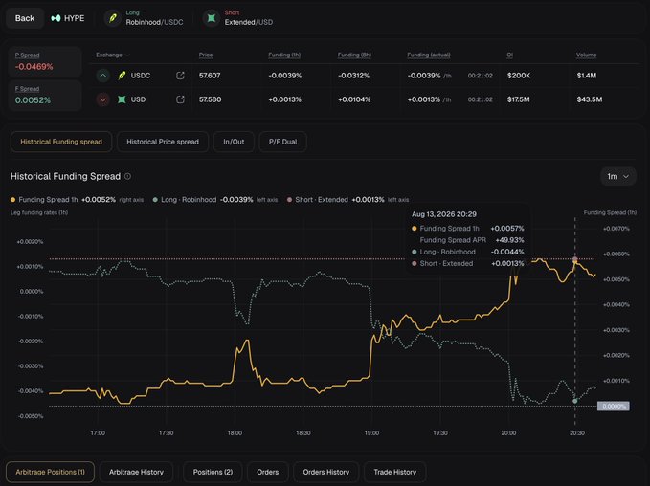The height and width of the screenshot is (486, 650).
Task: Click Funding Spread APR +49.93% tooltip value
Action: (509, 240)
